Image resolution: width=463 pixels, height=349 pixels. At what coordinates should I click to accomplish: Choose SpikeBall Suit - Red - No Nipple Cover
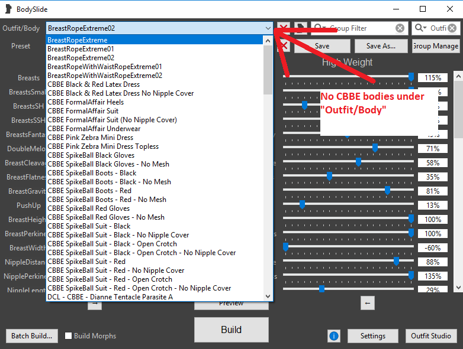(155, 270)
